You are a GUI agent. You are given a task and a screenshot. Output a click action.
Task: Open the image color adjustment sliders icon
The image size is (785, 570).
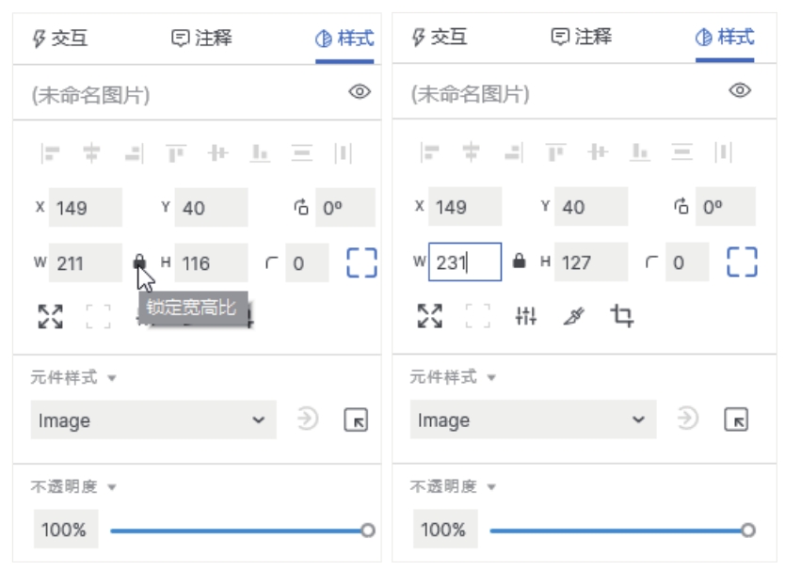525,316
